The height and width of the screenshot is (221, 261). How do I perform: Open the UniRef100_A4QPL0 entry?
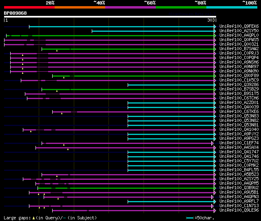(x=239, y=35)
